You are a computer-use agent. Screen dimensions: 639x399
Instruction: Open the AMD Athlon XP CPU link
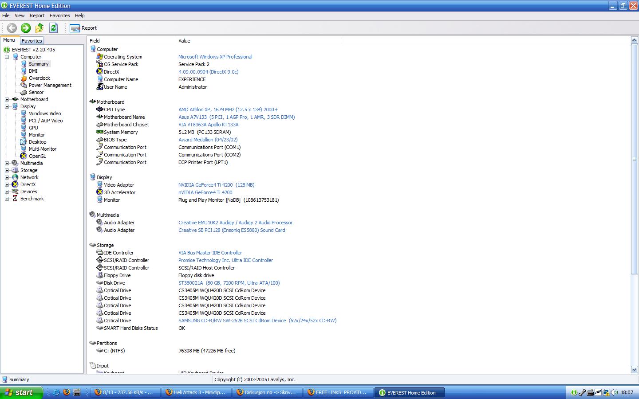tap(228, 110)
